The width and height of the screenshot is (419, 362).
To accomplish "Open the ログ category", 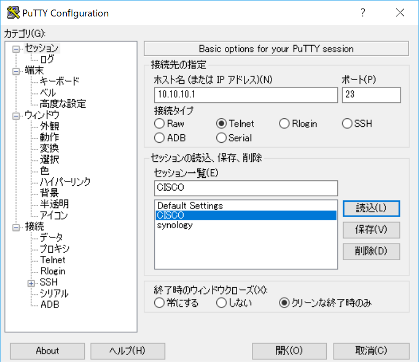I will [47, 59].
